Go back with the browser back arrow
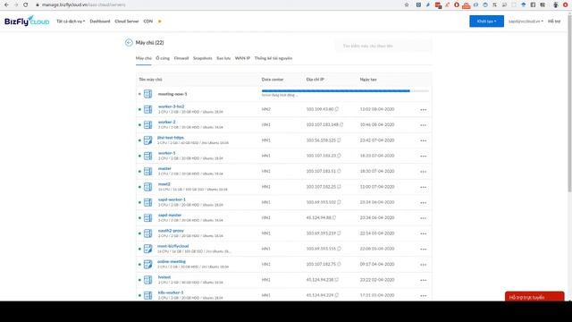The height and width of the screenshot is (322, 572). (x=6, y=4)
